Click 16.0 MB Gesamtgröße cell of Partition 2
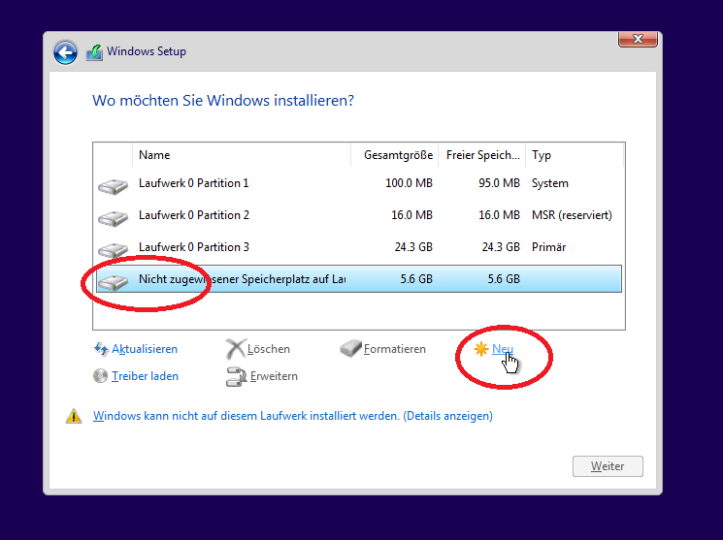The width and height of the screenshot is (723, 540). pos(411,215)
